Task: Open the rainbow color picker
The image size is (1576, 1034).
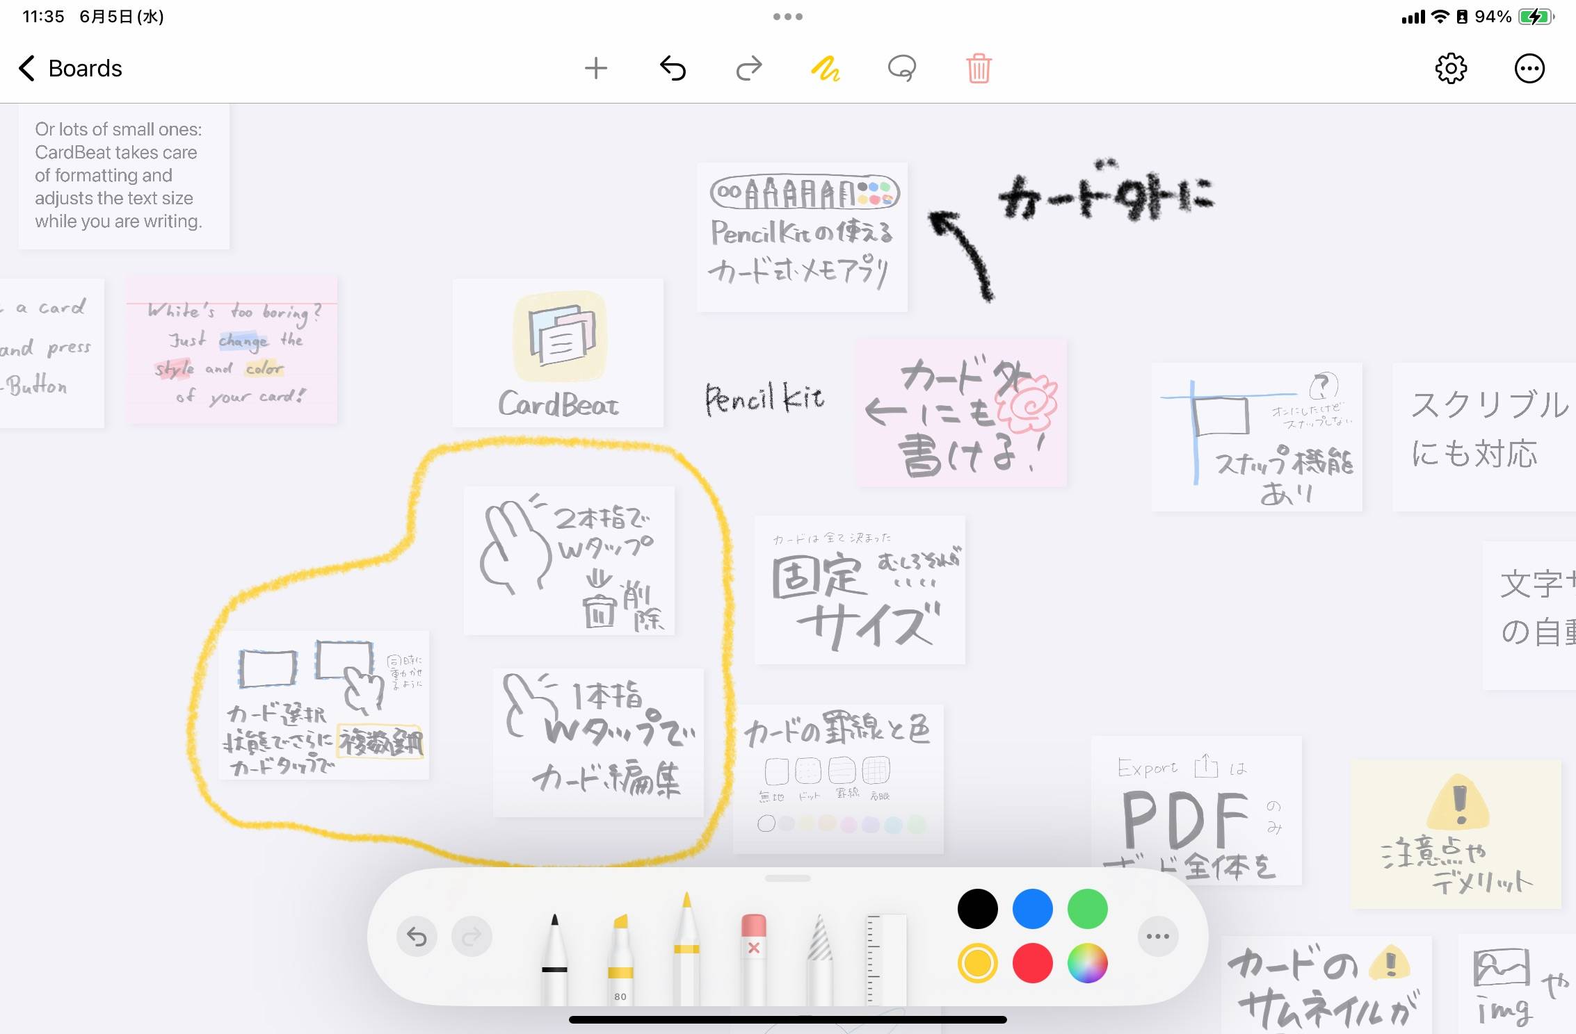Action: [1087, 963]
